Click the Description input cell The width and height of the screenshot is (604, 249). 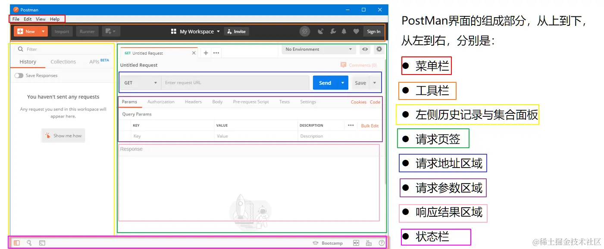coord(340,136)
